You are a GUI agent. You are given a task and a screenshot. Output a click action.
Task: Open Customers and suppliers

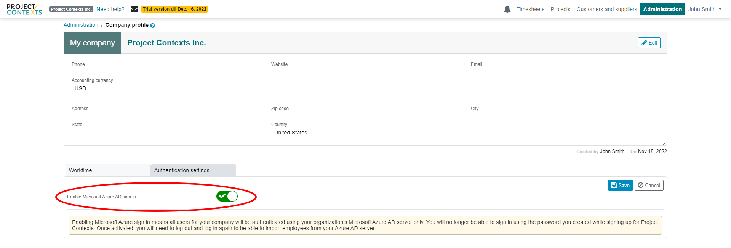tap(607, 9)
